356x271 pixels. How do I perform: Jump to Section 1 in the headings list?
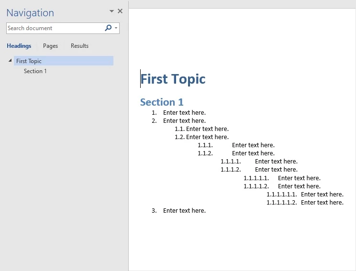tap(35, 71)
